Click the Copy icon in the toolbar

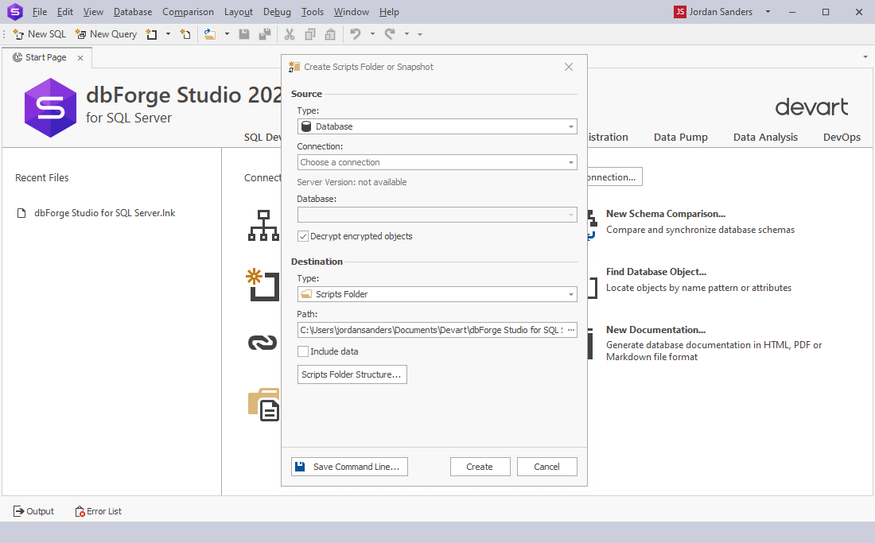tap(309, 34)
